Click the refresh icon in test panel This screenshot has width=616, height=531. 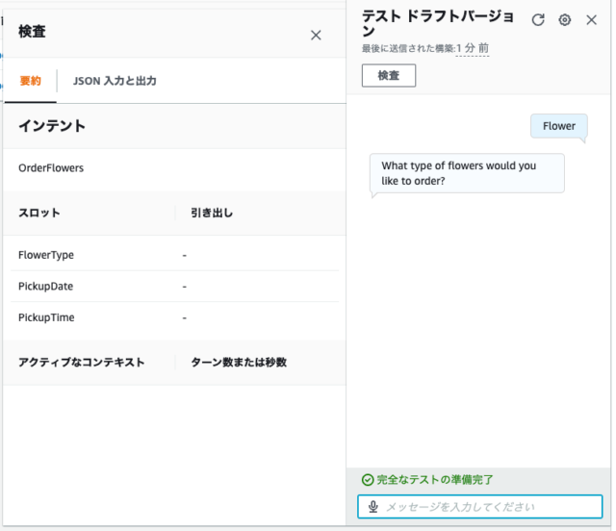pos(538,19)
